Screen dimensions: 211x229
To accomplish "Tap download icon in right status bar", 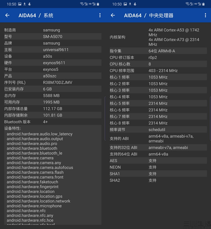I will [x=130, y=4].
